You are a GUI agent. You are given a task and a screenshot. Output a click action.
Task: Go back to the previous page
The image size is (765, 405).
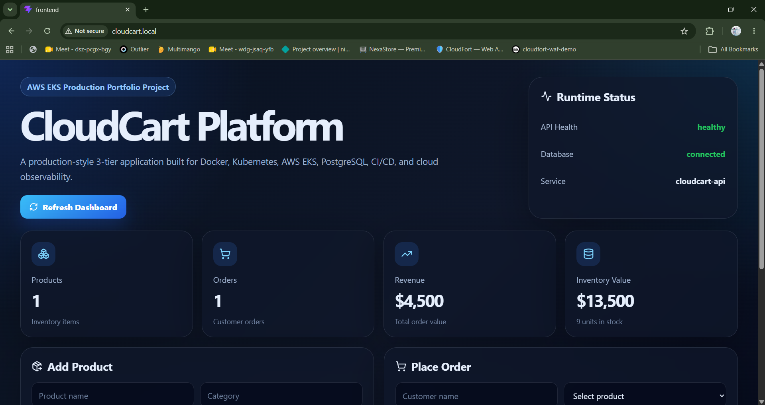coord(11,31)
